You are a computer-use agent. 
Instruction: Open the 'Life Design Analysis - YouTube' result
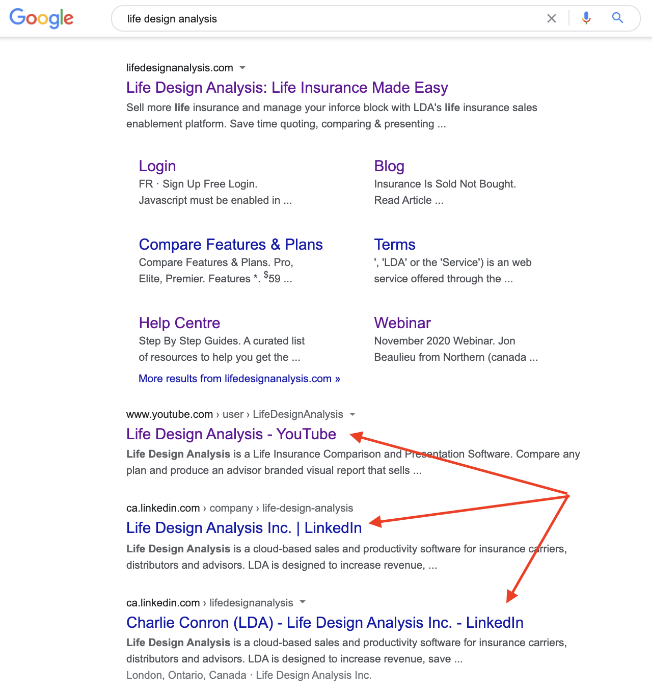click(231, 434)
